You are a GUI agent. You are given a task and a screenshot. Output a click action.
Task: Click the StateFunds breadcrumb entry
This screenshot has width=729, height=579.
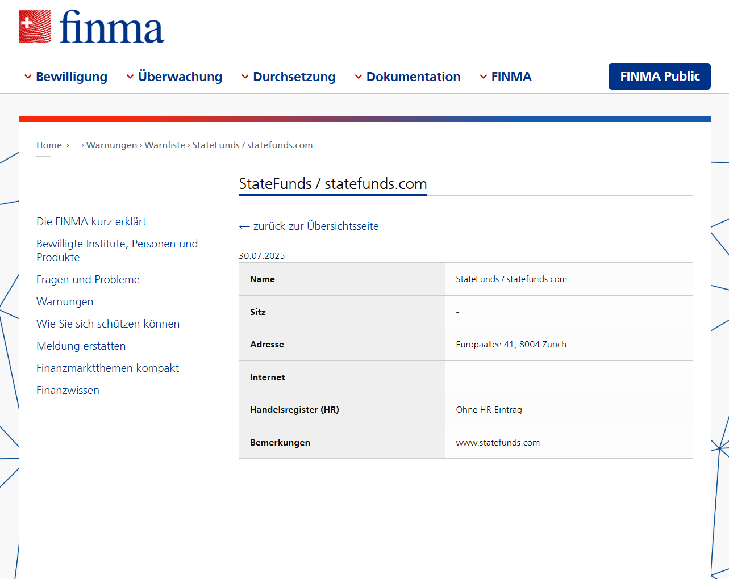pos(252,145)
